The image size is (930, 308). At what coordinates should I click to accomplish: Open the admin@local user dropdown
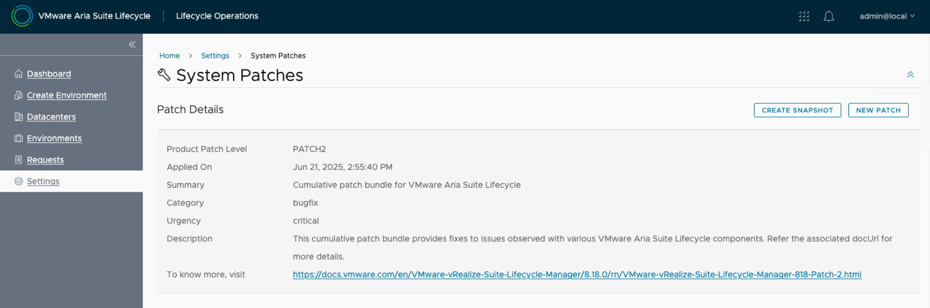click(887, 16)
